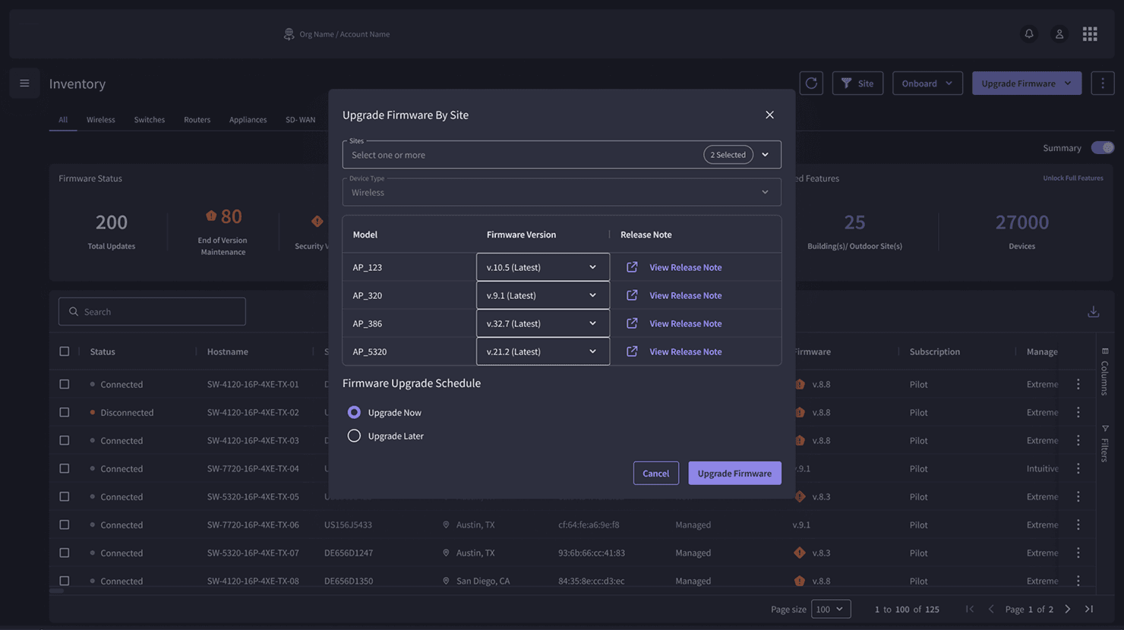
Task: Go to the previous page arrow
Action: pyautogui.click(x=991, y=609)
